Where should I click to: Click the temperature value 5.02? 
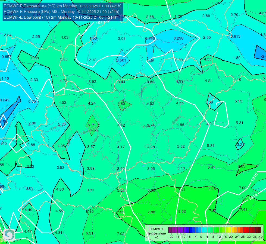tap(181, 146)
